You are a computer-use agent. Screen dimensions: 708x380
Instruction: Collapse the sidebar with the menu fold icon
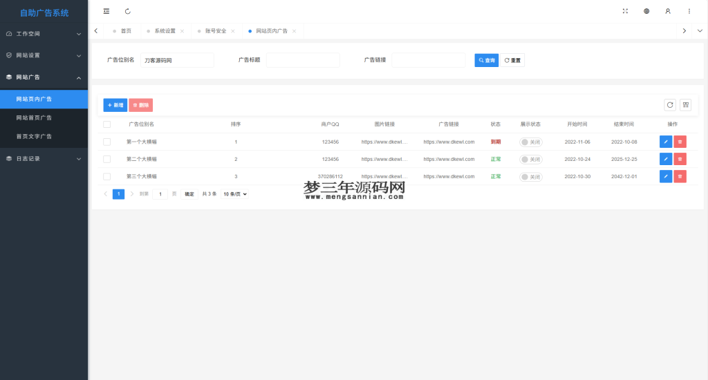coord(106,11)
